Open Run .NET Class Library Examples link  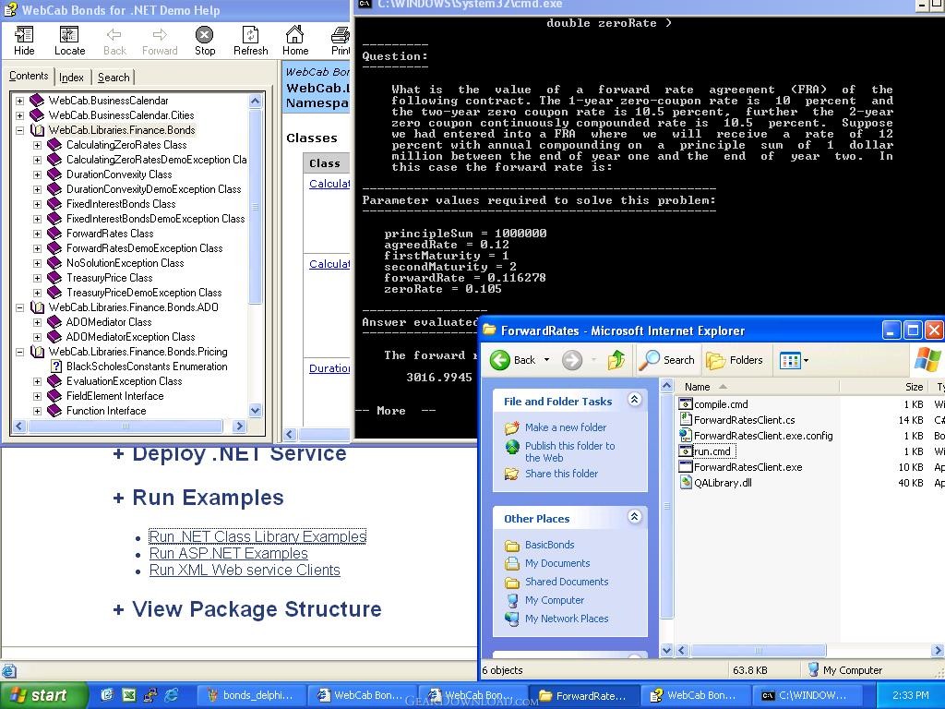click(257, 536)
